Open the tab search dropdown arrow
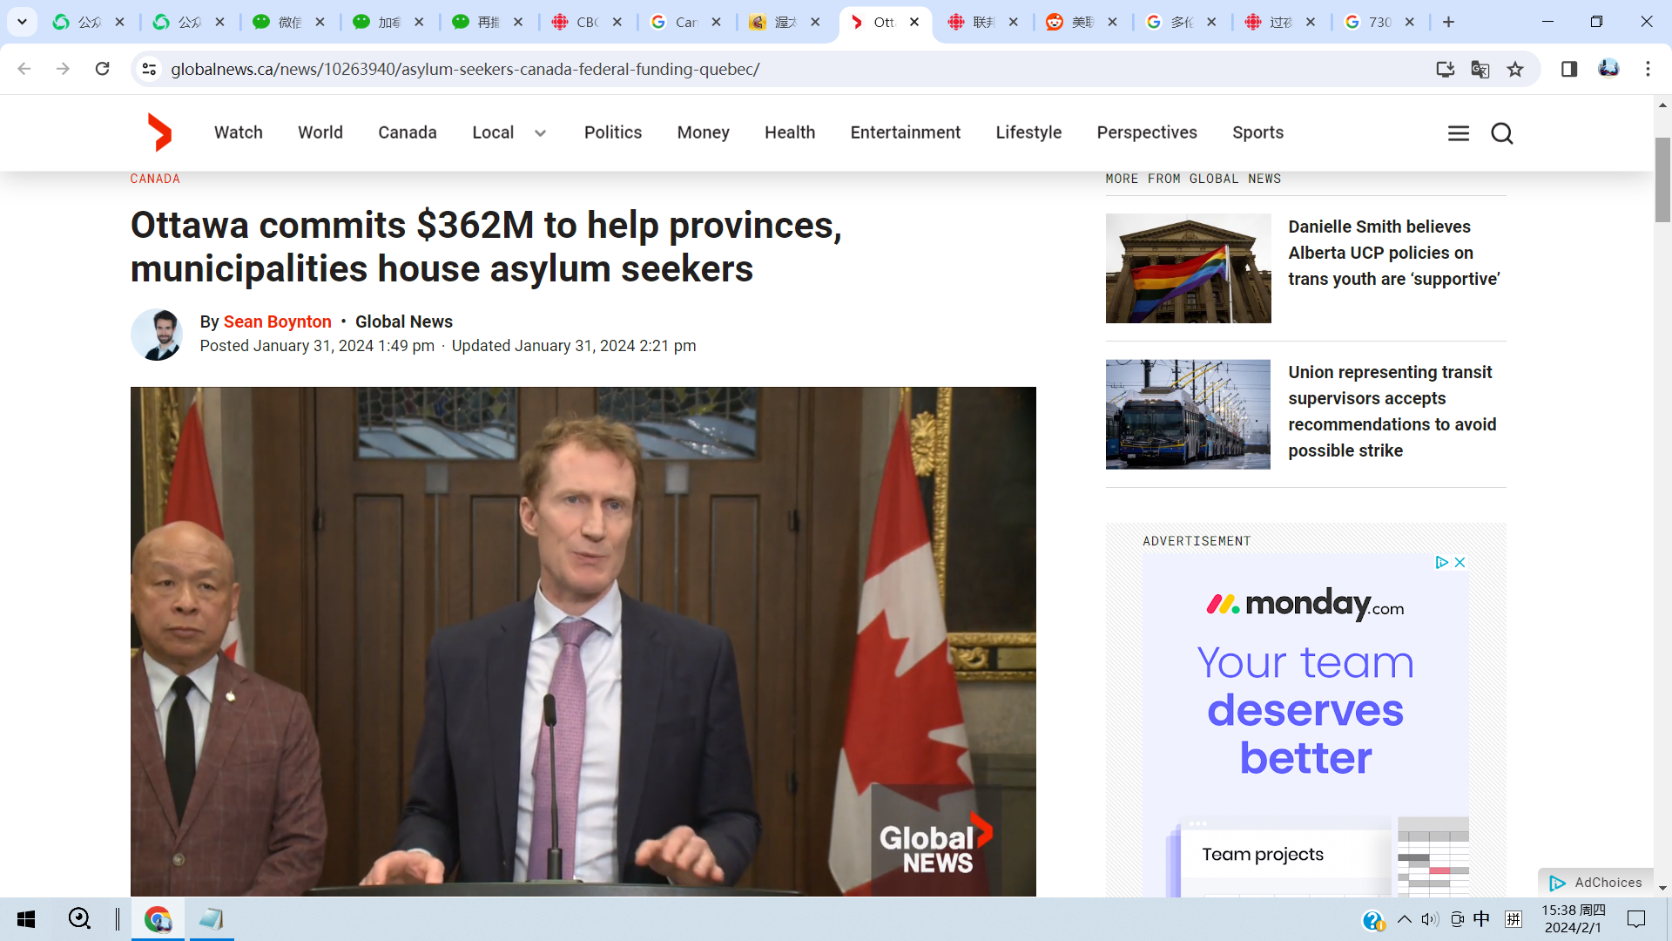 [x=22, y=22]
